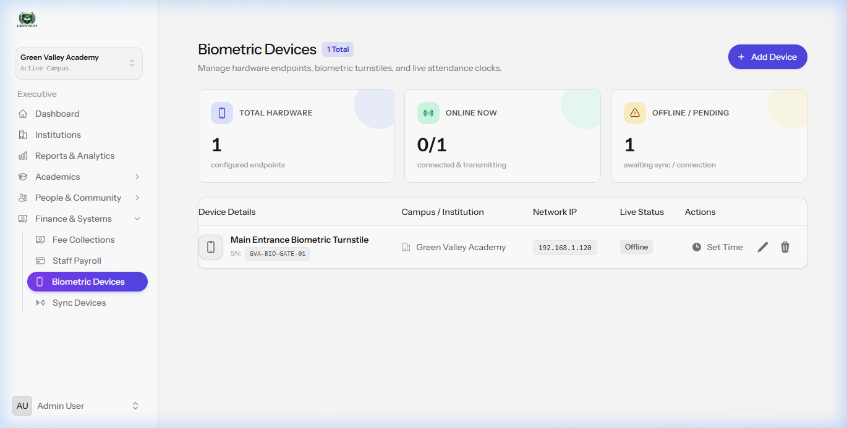Viewport: 847px width, 428px height.
Task: Click the Campus / Institution column header
Action: (443, 212)
